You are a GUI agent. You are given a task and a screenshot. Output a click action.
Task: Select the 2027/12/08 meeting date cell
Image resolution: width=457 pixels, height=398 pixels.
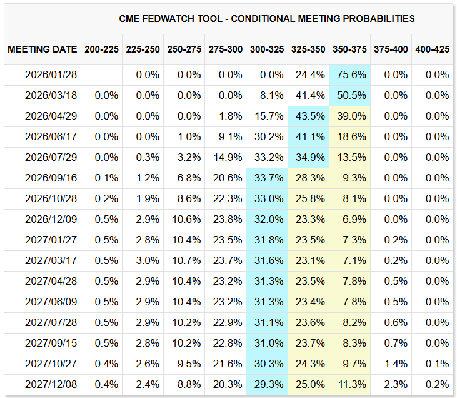[x=51, y=385]
